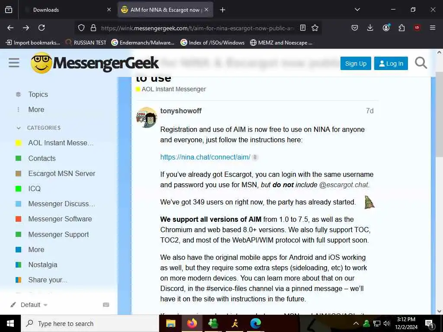Show hidden system tray icons
The height and width of the screenshot is (332, 443).
tap(356, 323)
